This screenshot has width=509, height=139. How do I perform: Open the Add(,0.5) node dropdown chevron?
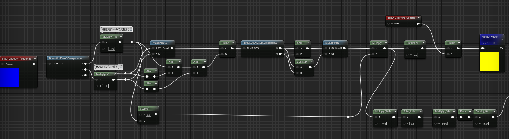[x=420, y=111]
